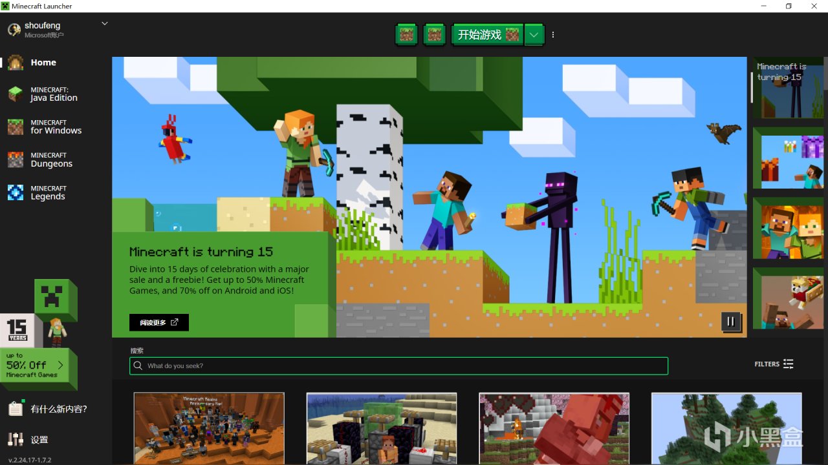Open the red mob cherry blossom news card
Image resolution: width=828 pixels, height=465 pixels.
pyautogui.click(x=554, y=428)
